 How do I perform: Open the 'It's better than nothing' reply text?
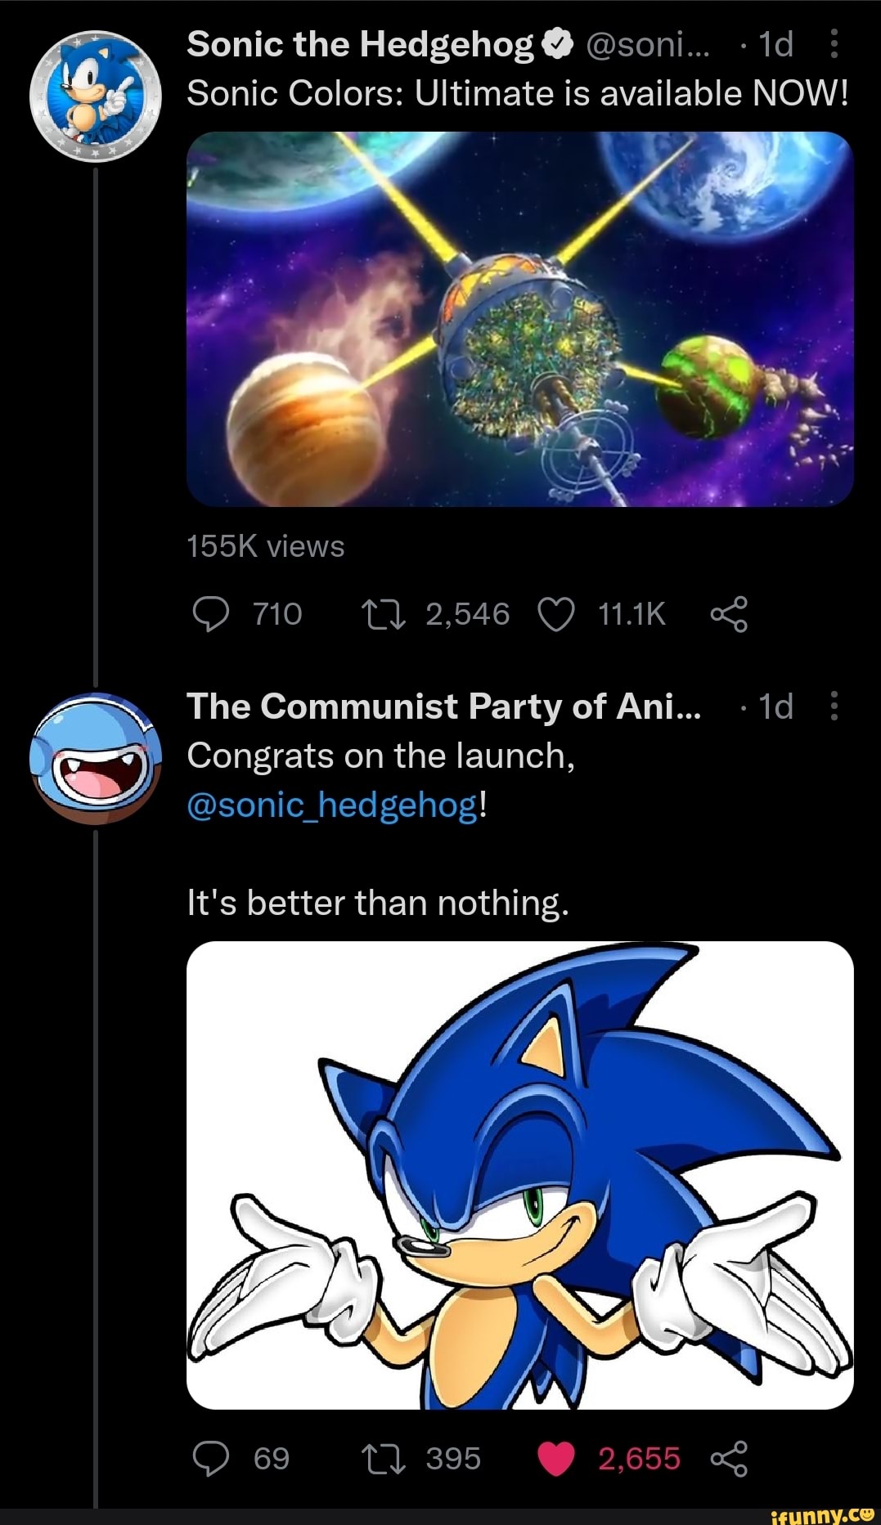click(377, 904)
